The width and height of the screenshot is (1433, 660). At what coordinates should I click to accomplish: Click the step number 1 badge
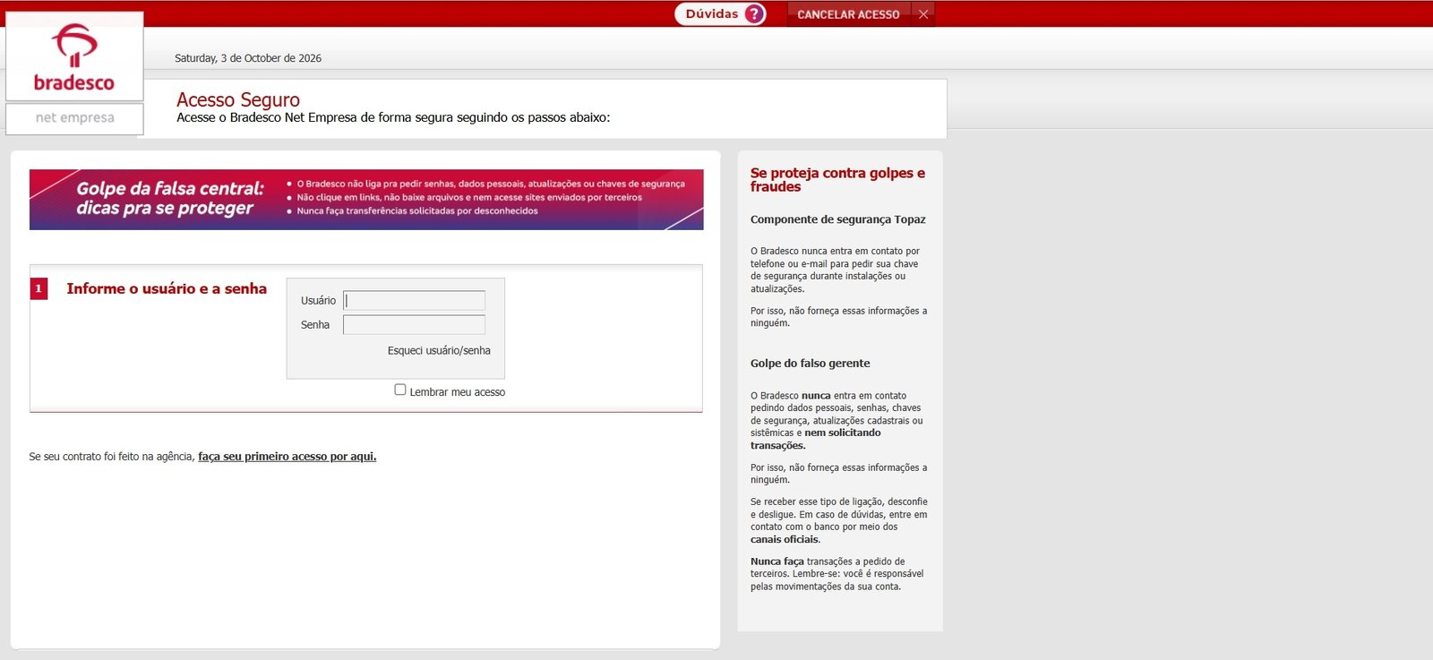click(x=39, y=288)
